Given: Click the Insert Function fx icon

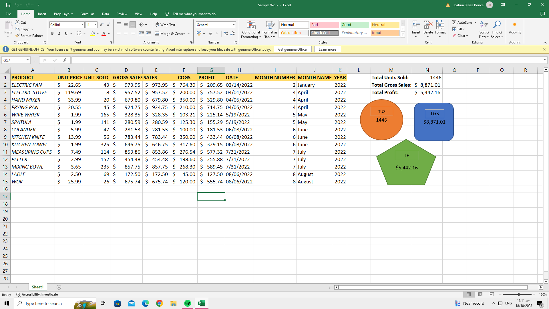Looking at the screenshot, I should [65, 60].
